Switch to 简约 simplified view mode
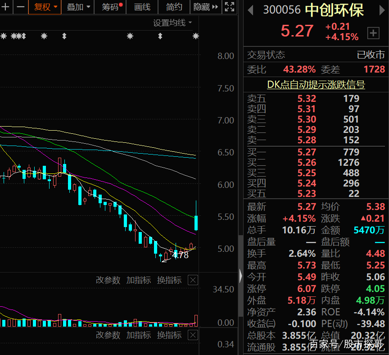This screenshot has width=389, height=355. click(173, 7)
